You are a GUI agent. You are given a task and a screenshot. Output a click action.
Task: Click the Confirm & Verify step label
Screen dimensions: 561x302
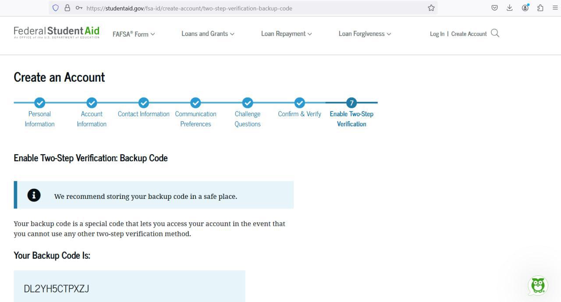[299, 114]
